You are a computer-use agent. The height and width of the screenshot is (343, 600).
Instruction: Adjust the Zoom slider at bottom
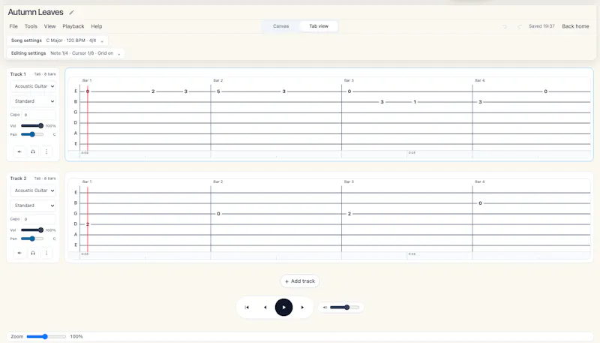click(46, 336)
